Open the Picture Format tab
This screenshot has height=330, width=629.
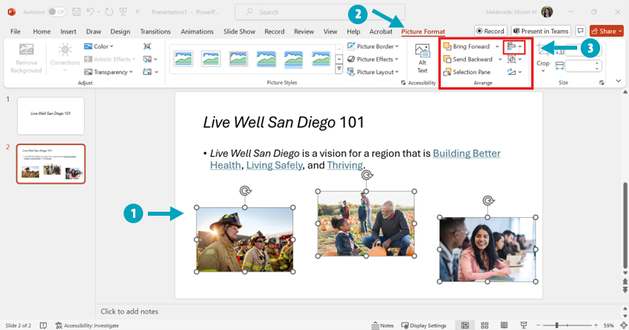click(x=423, y=32)
